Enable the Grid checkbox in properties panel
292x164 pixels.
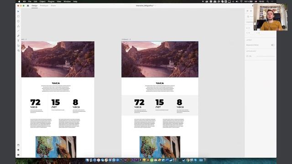pyautogui.click(x=247, y=56)
